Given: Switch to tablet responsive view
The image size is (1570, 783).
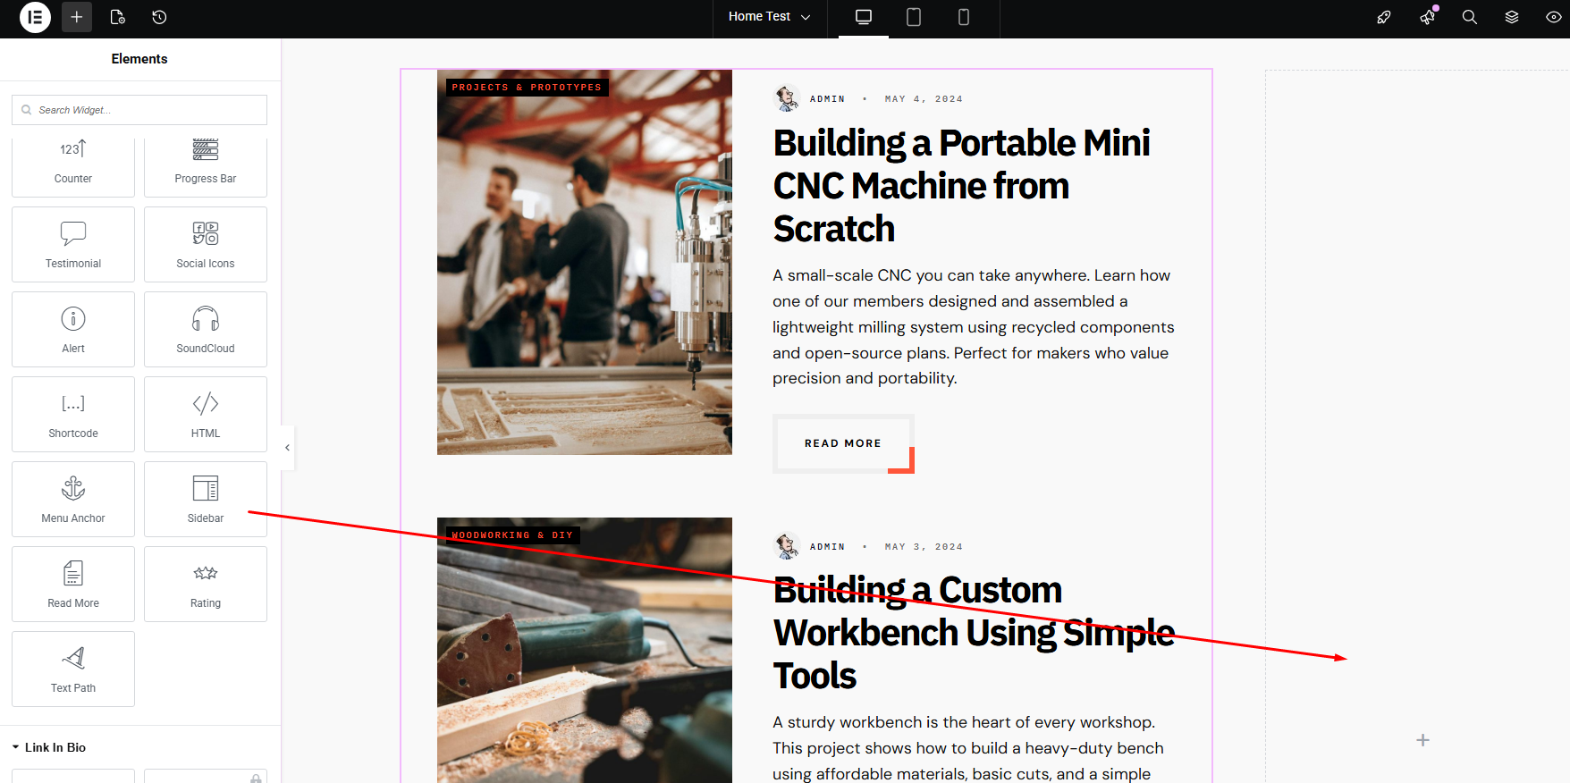Looking at the screenshot, I should coord(914,17).
